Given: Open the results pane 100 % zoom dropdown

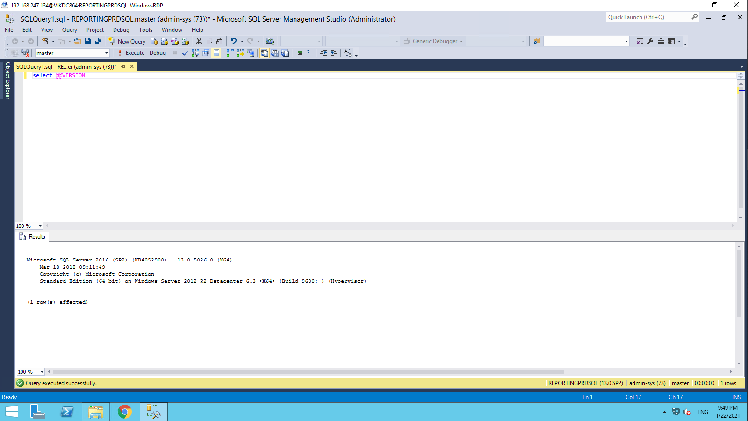Looking at the screenshot, I should coord(42,372).
